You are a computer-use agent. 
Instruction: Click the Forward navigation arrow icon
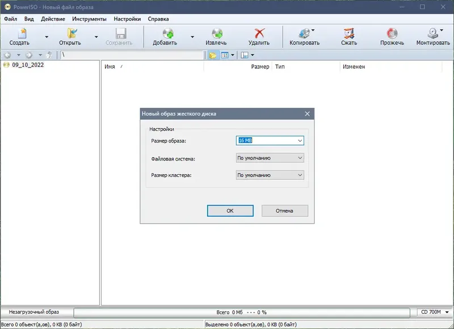point(29,55)
